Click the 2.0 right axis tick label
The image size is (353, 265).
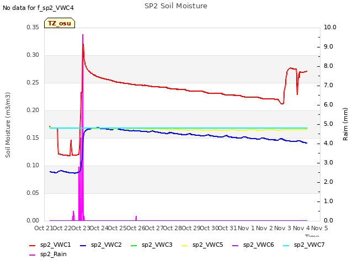tap(329, 182)
